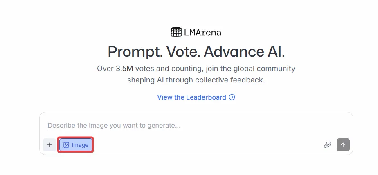
Task: Click the shaping AI through collective feedback line
Action: tap(196, 80)
